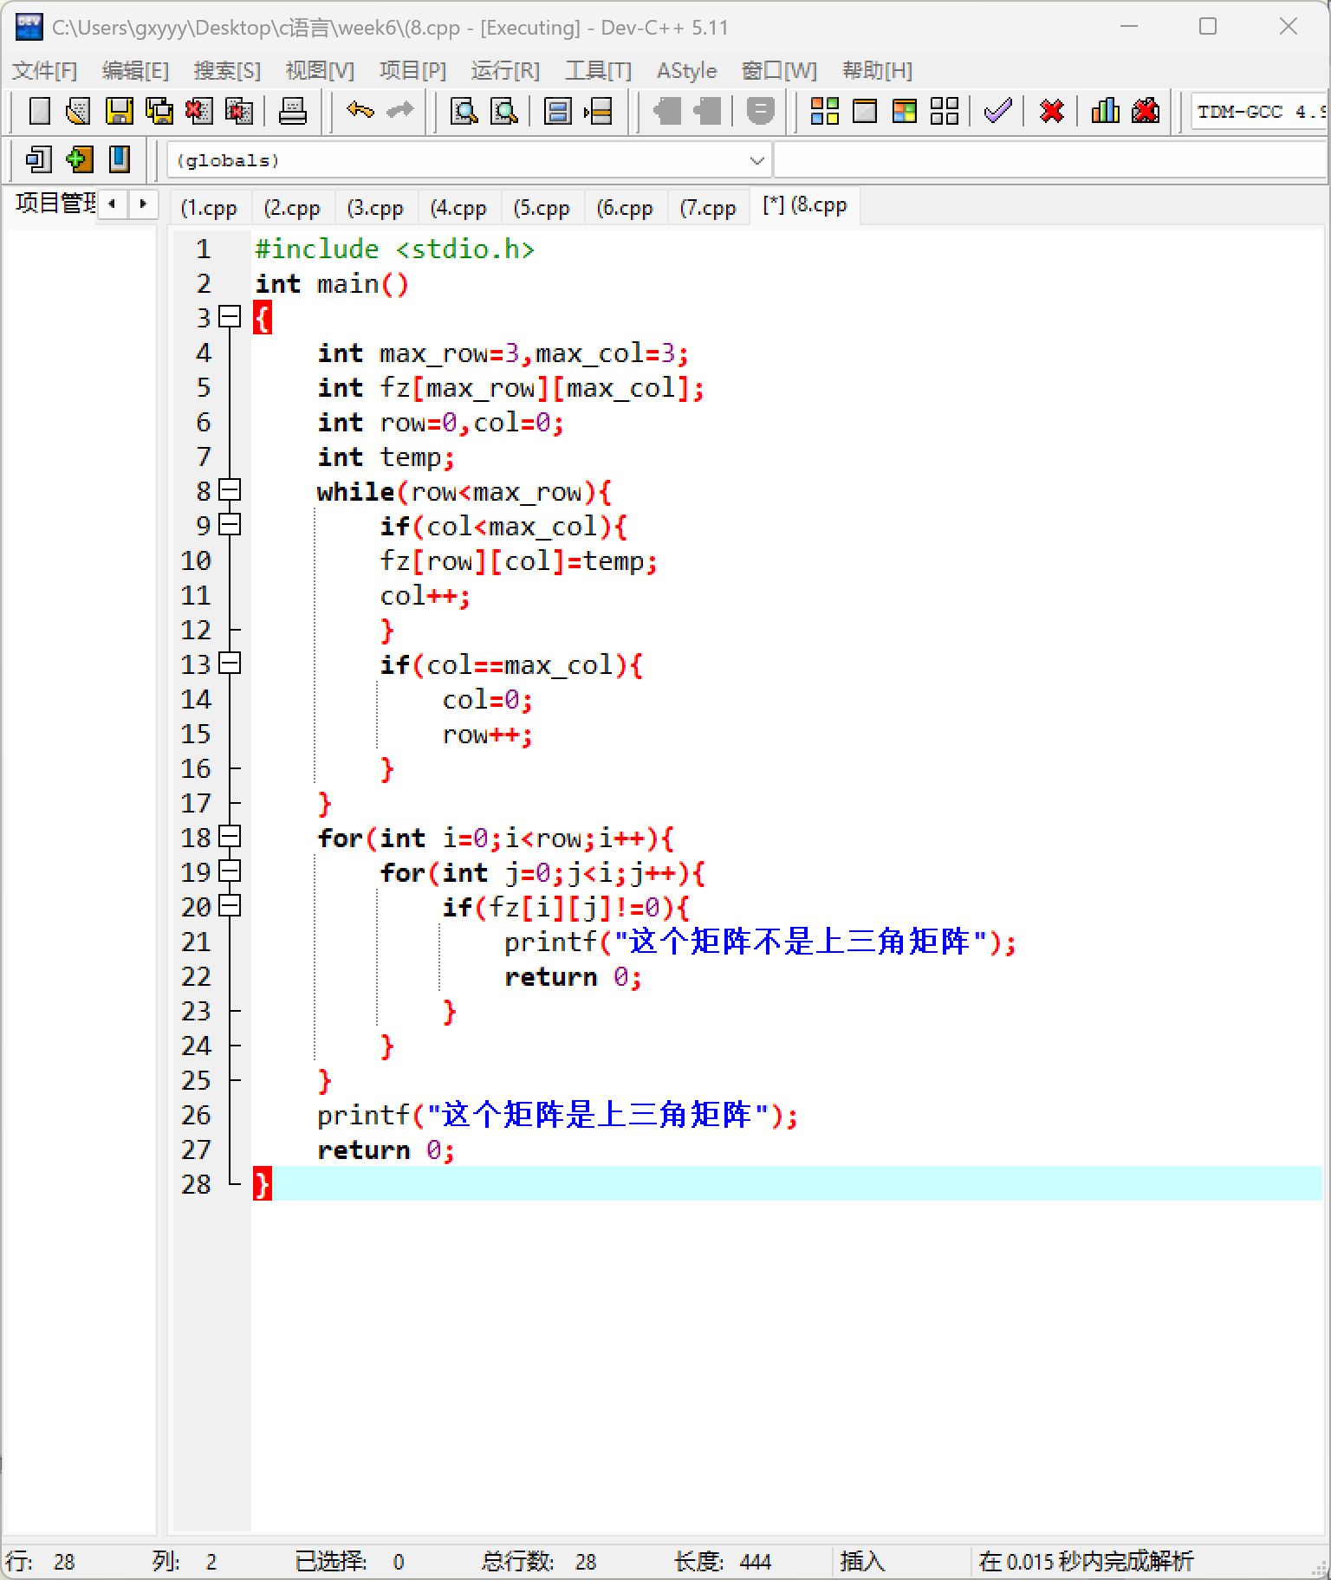The image size is (1331, 1580).
Task: Click the Save All toolbar icon
Action: coord(159,111)
